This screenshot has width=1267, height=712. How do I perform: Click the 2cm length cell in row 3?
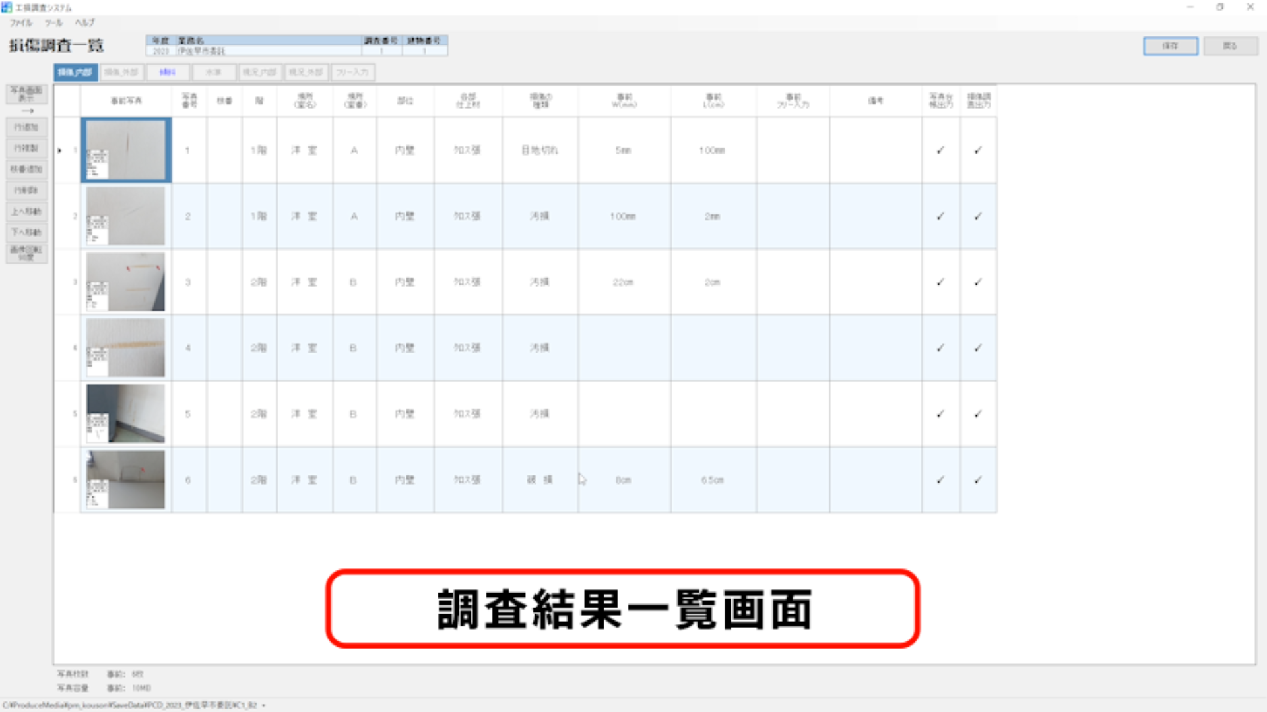[713, 282]
